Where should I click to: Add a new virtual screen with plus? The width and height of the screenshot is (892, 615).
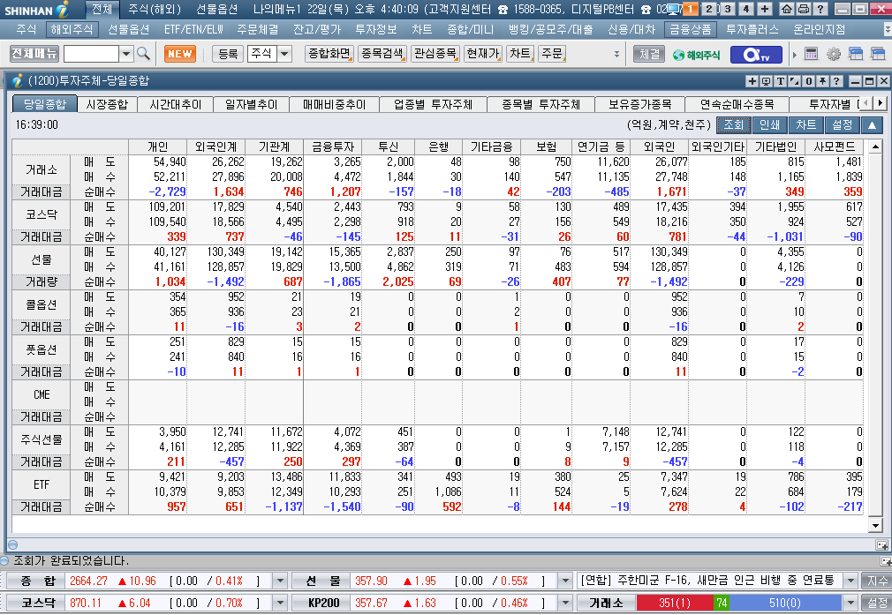click(x=765, y=9)
